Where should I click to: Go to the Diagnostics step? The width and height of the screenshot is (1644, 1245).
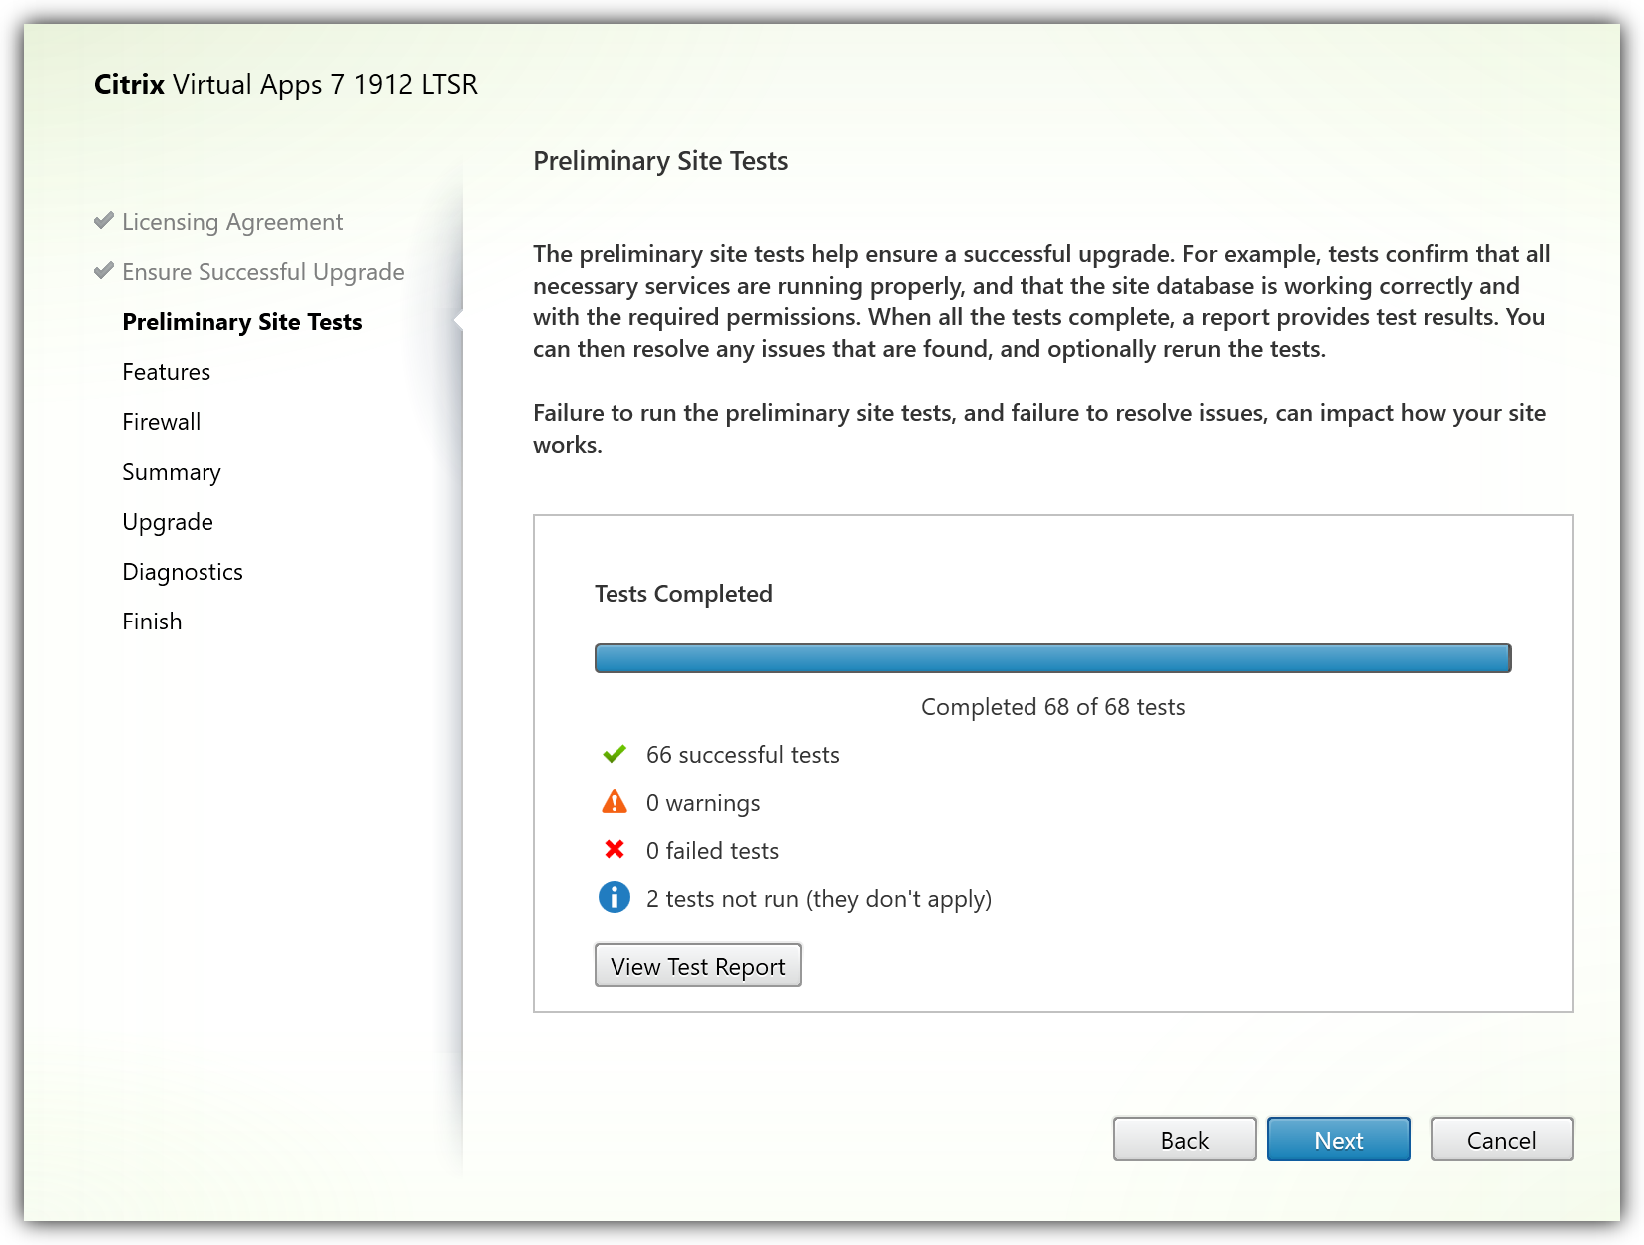point(183,572)
